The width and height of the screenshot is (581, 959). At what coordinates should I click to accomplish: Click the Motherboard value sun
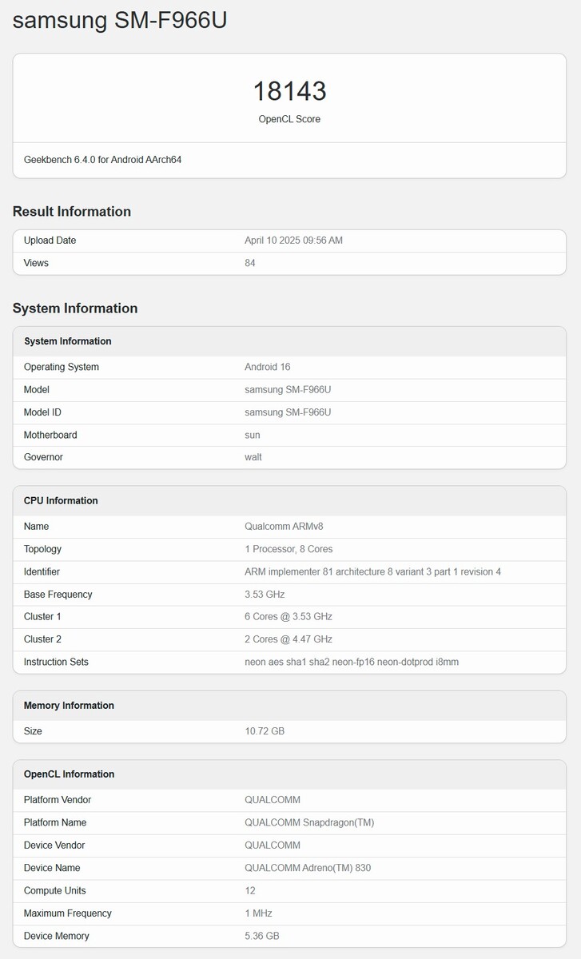[x=253, y=435]
